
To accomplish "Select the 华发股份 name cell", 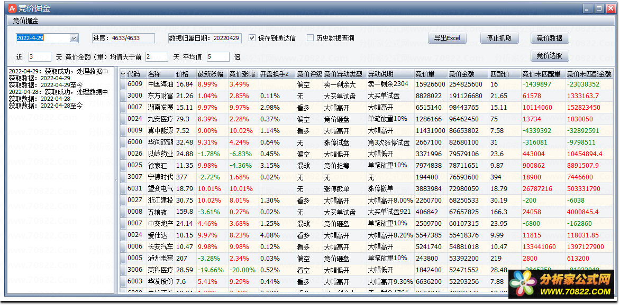I will pos(160,281).
